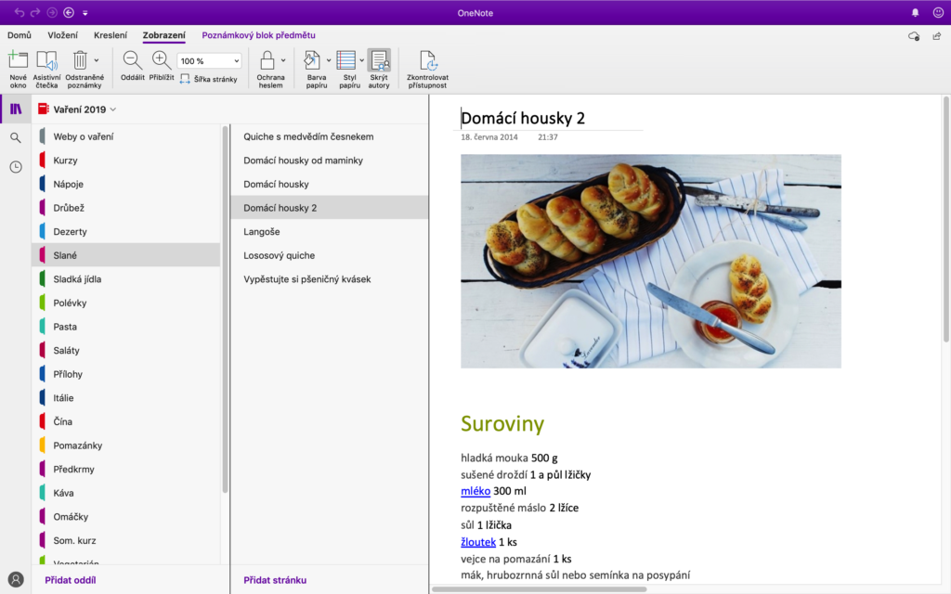This screenshot has width=951, height=594.
Task: Switch to the Vložení tab
Action: coord(62,35)
